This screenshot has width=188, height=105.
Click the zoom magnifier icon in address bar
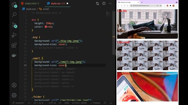tap(157, 6)
